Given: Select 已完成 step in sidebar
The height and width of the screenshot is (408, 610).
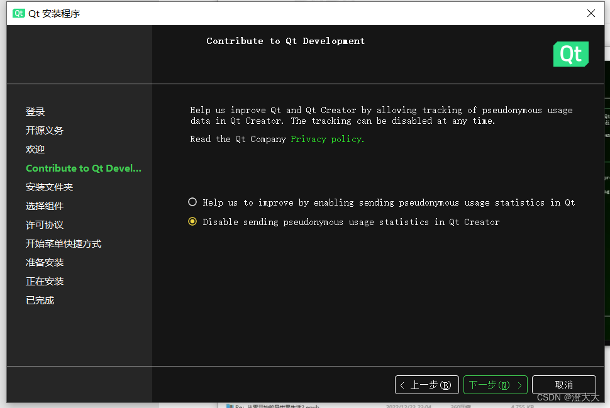Looking at the screenshot, I should pyautogui.click(x=40, y=300).
